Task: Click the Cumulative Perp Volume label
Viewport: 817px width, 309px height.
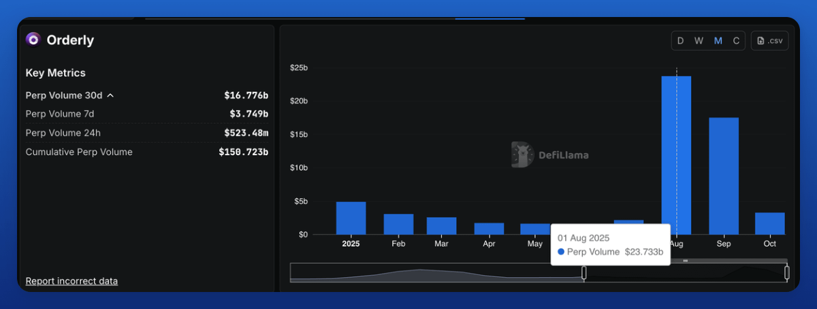Action: (x=79, y=152)
